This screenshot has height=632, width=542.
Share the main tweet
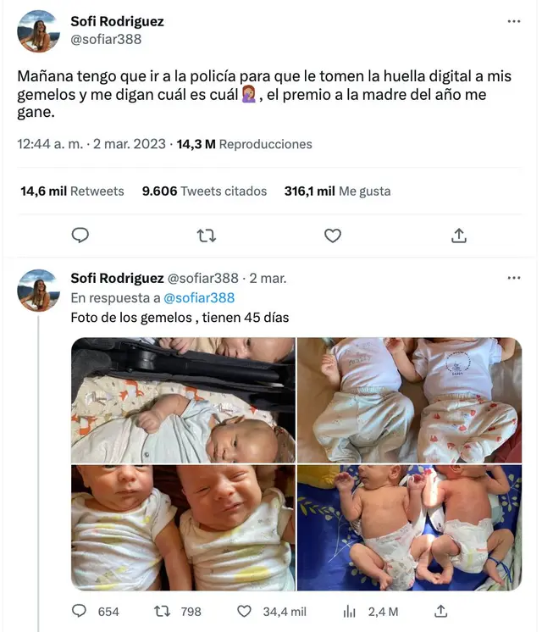458,235
